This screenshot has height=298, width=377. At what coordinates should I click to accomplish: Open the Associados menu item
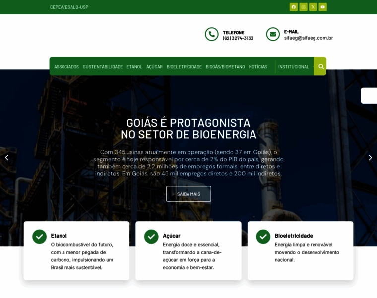tap(66, 67)
